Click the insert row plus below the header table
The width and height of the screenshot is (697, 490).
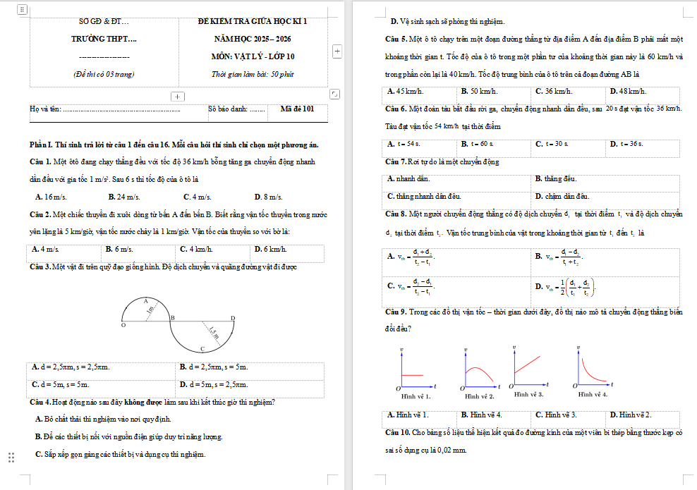178,96
